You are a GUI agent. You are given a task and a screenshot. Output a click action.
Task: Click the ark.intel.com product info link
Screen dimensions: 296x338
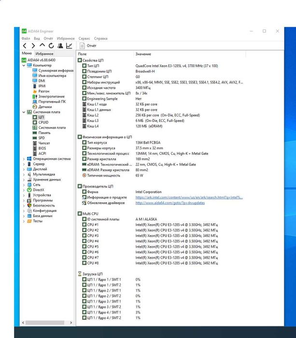[x=189, y=197]
